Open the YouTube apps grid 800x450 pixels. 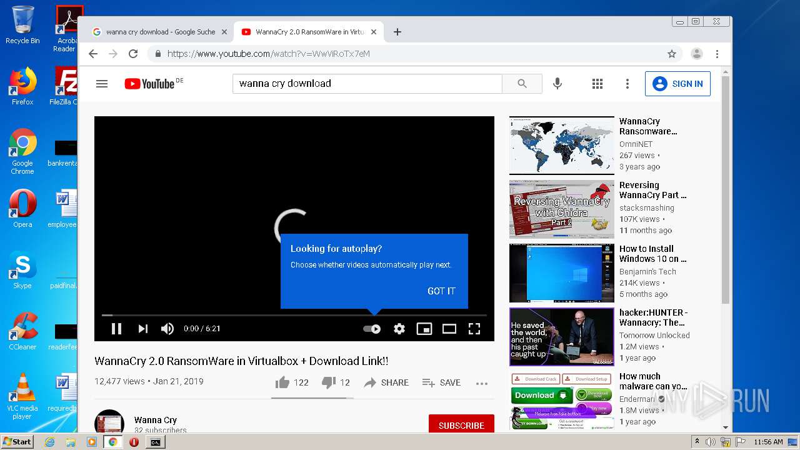[597, 84]
